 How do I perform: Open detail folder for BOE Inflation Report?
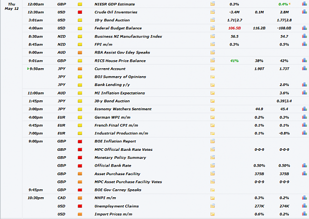(x=213, y=141)
